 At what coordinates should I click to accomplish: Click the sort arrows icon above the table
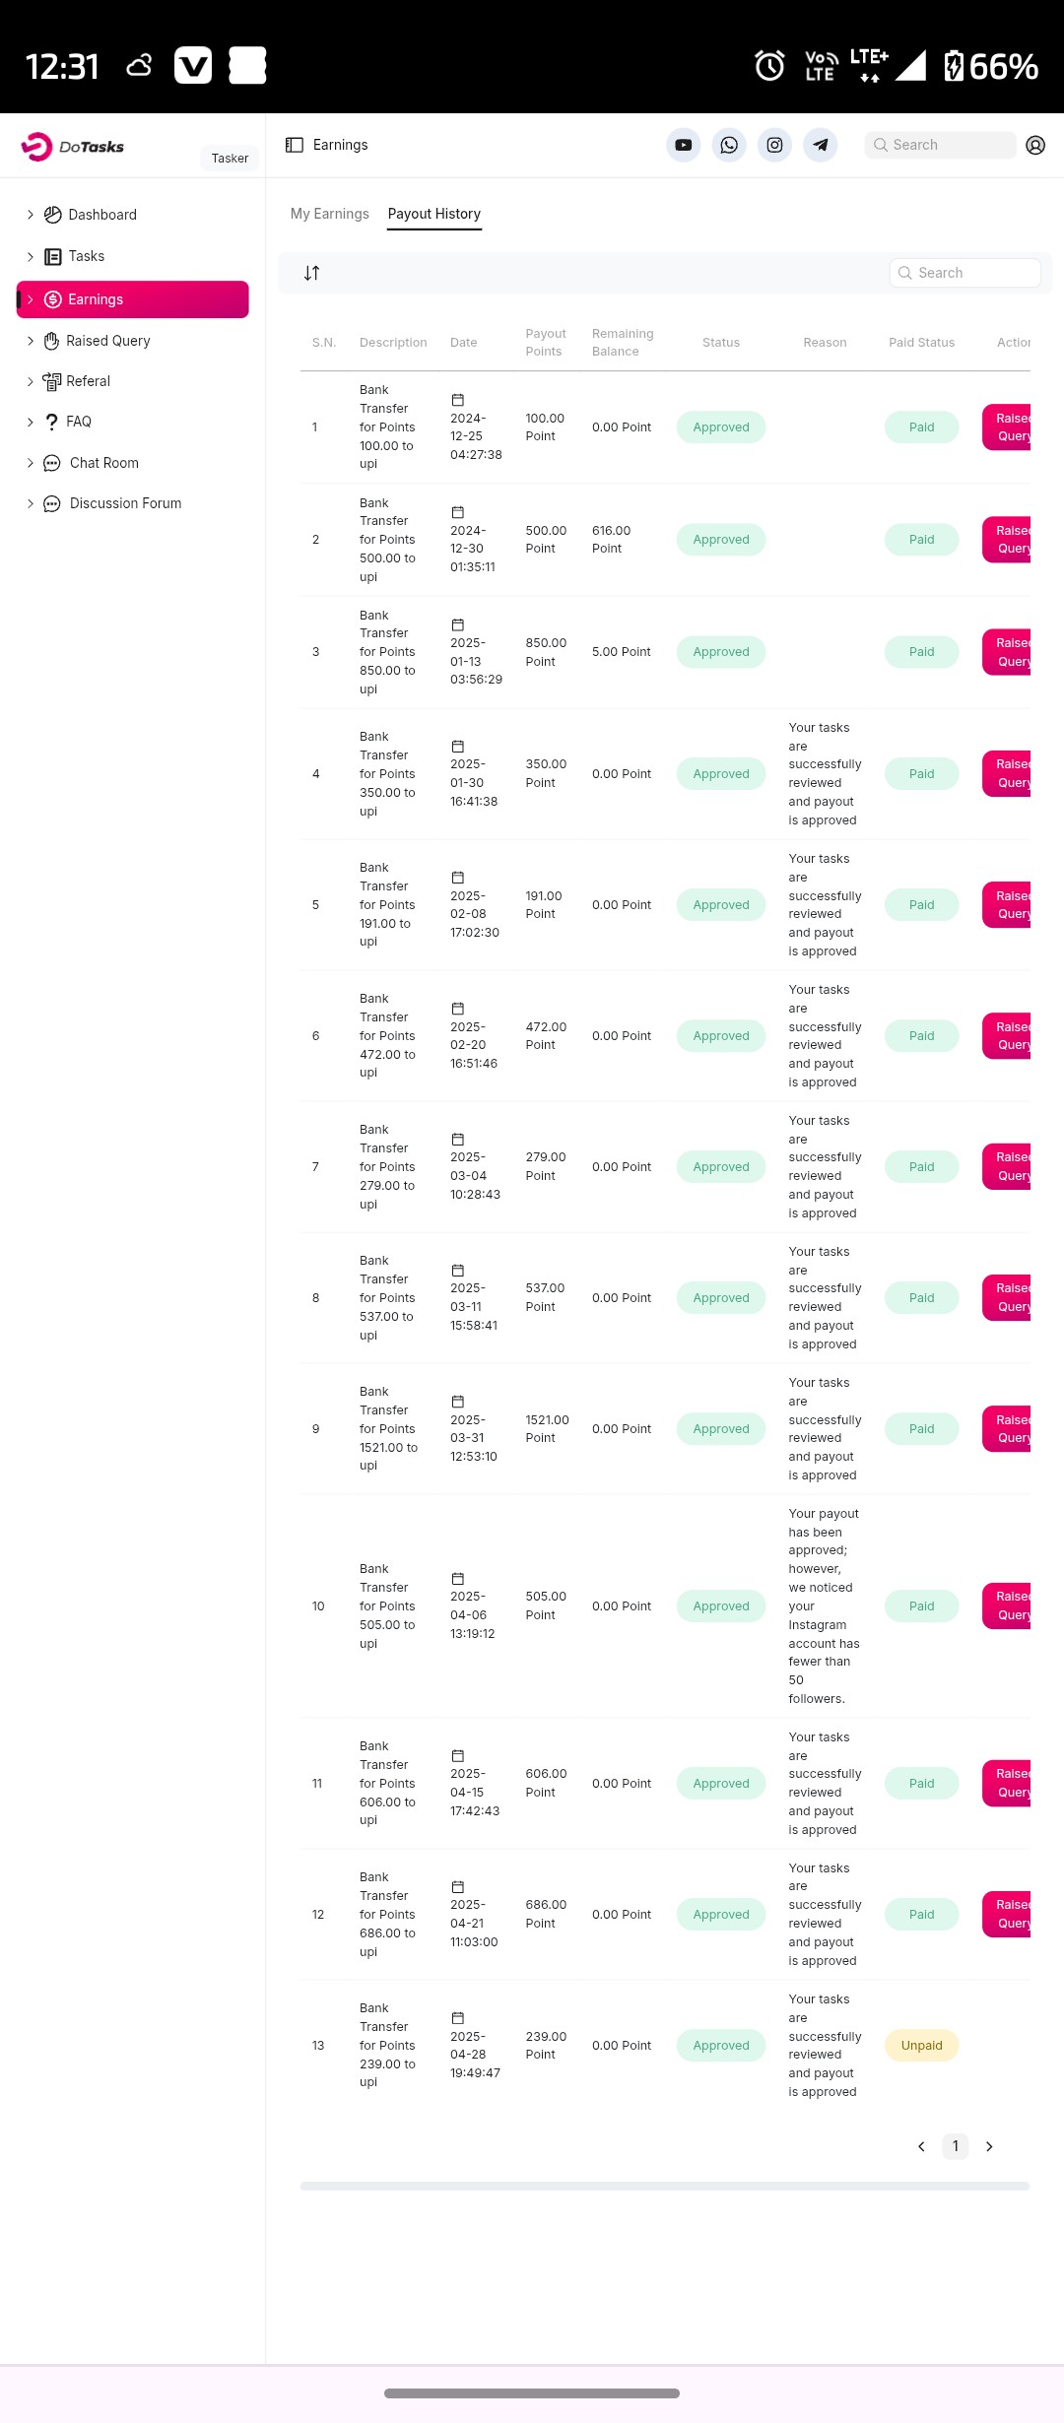(311, 273)
